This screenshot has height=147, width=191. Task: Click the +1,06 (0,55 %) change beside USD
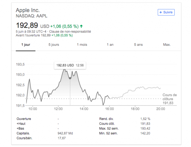point(64,26)
